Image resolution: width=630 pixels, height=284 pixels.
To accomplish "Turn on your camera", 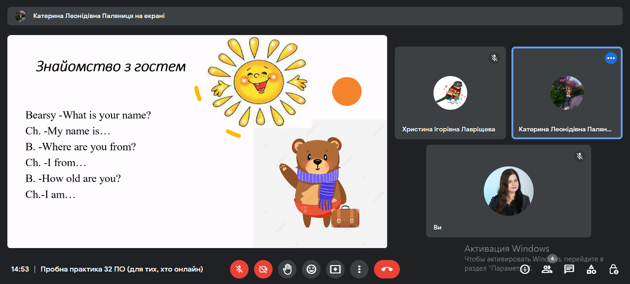I will click(263, 269).
